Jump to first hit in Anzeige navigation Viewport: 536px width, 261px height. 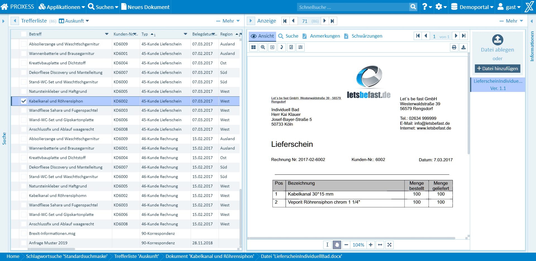pyautogui.click(x=285, y=21)
